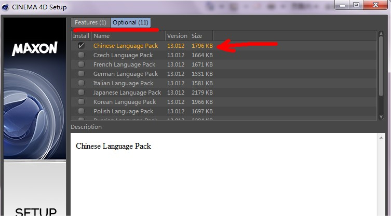The width and height of the screenshot is (391, 224).
Task: Click the Description box scroll-up arrow
Action: [x=381, y=138]
